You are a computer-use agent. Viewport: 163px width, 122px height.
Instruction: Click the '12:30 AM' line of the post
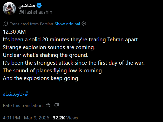(x=14, y=32)
